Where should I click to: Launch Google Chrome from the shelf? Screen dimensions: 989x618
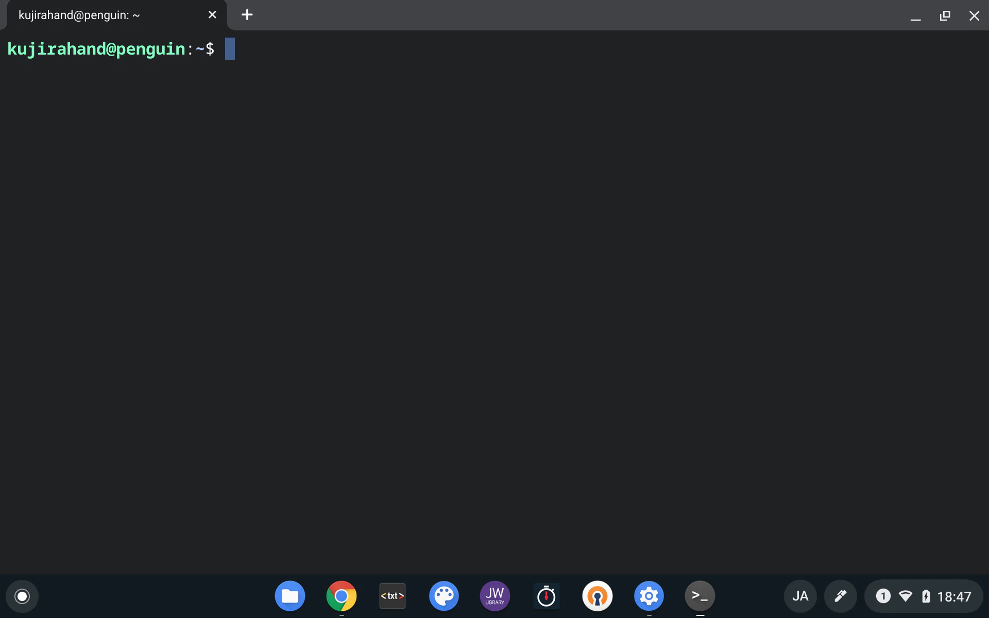(x=341, y=596)
